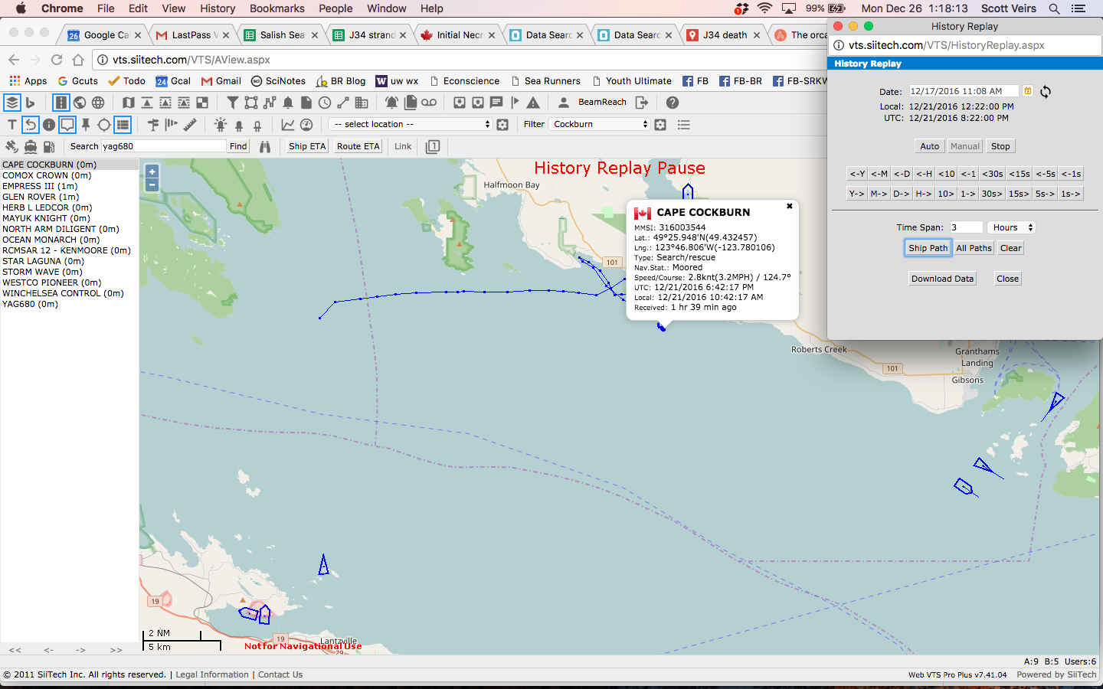Image resolution: width=1103 pixels, height=689 pixels.
Task: Click the map zoom in plus control
Action: click(x=152, y=171)
